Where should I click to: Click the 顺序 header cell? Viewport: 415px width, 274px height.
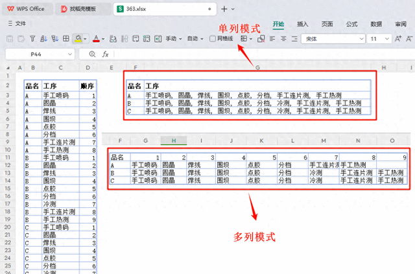pyautogui.click(x=88, y=86)
